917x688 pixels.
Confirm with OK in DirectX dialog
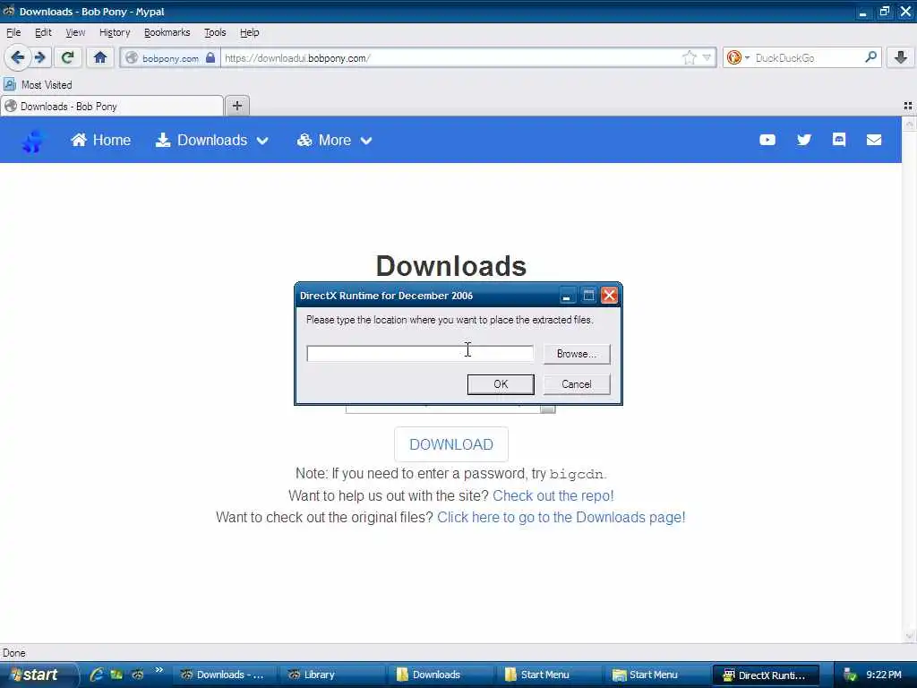pos(501,384)
